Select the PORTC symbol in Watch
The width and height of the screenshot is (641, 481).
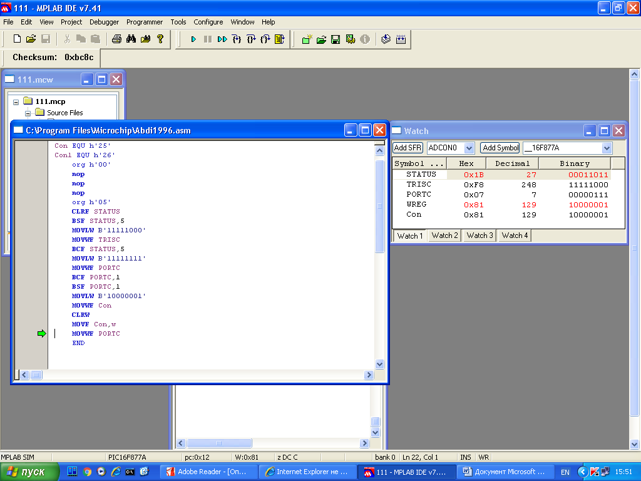419,194
